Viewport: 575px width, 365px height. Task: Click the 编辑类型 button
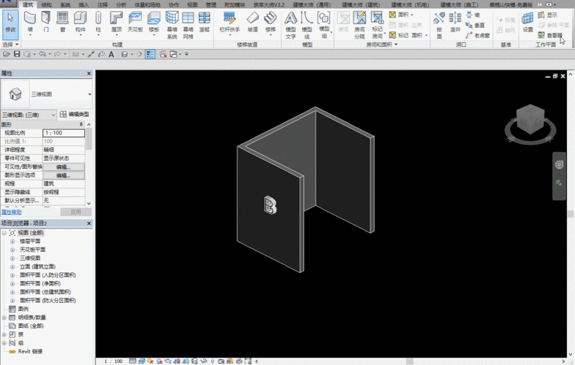(74, 115)
